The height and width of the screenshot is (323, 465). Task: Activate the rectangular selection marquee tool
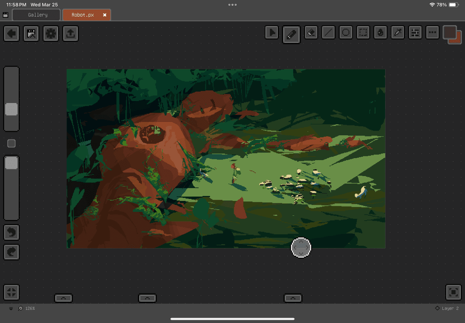(x=363, y=33)
